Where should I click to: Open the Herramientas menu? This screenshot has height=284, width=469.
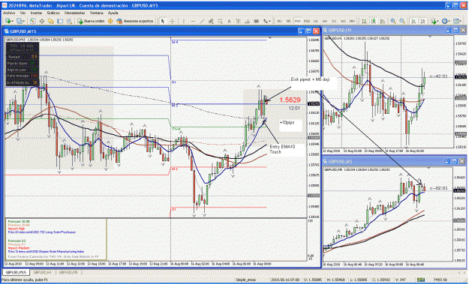(x=75, y=13)
